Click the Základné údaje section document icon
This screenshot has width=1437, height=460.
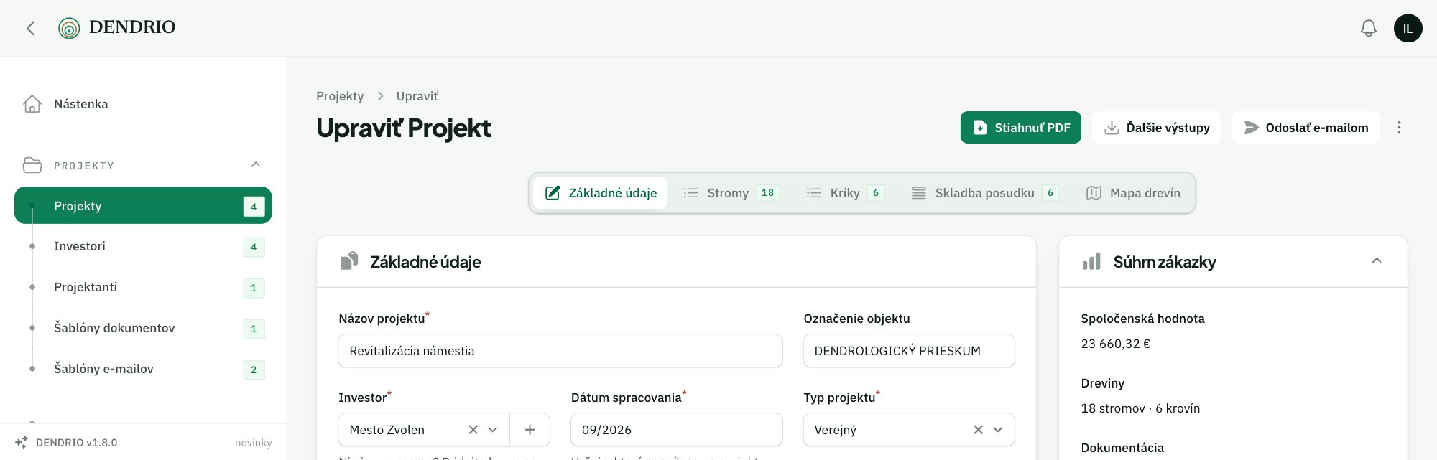click(349, 261)
